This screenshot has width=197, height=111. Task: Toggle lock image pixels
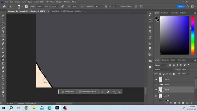point(164,74)
